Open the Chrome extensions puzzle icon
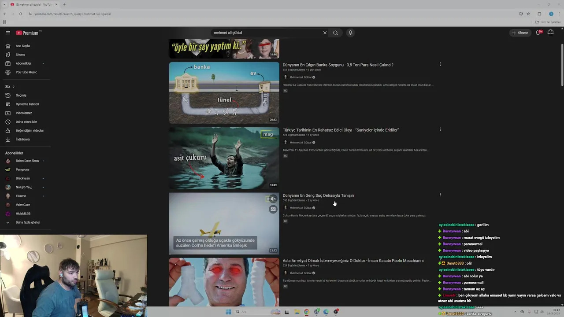564x317 pixels. click(x=539, y=14)
